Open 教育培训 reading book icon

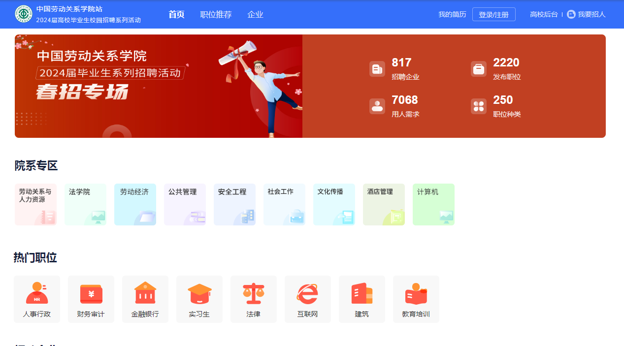[416, 294]
